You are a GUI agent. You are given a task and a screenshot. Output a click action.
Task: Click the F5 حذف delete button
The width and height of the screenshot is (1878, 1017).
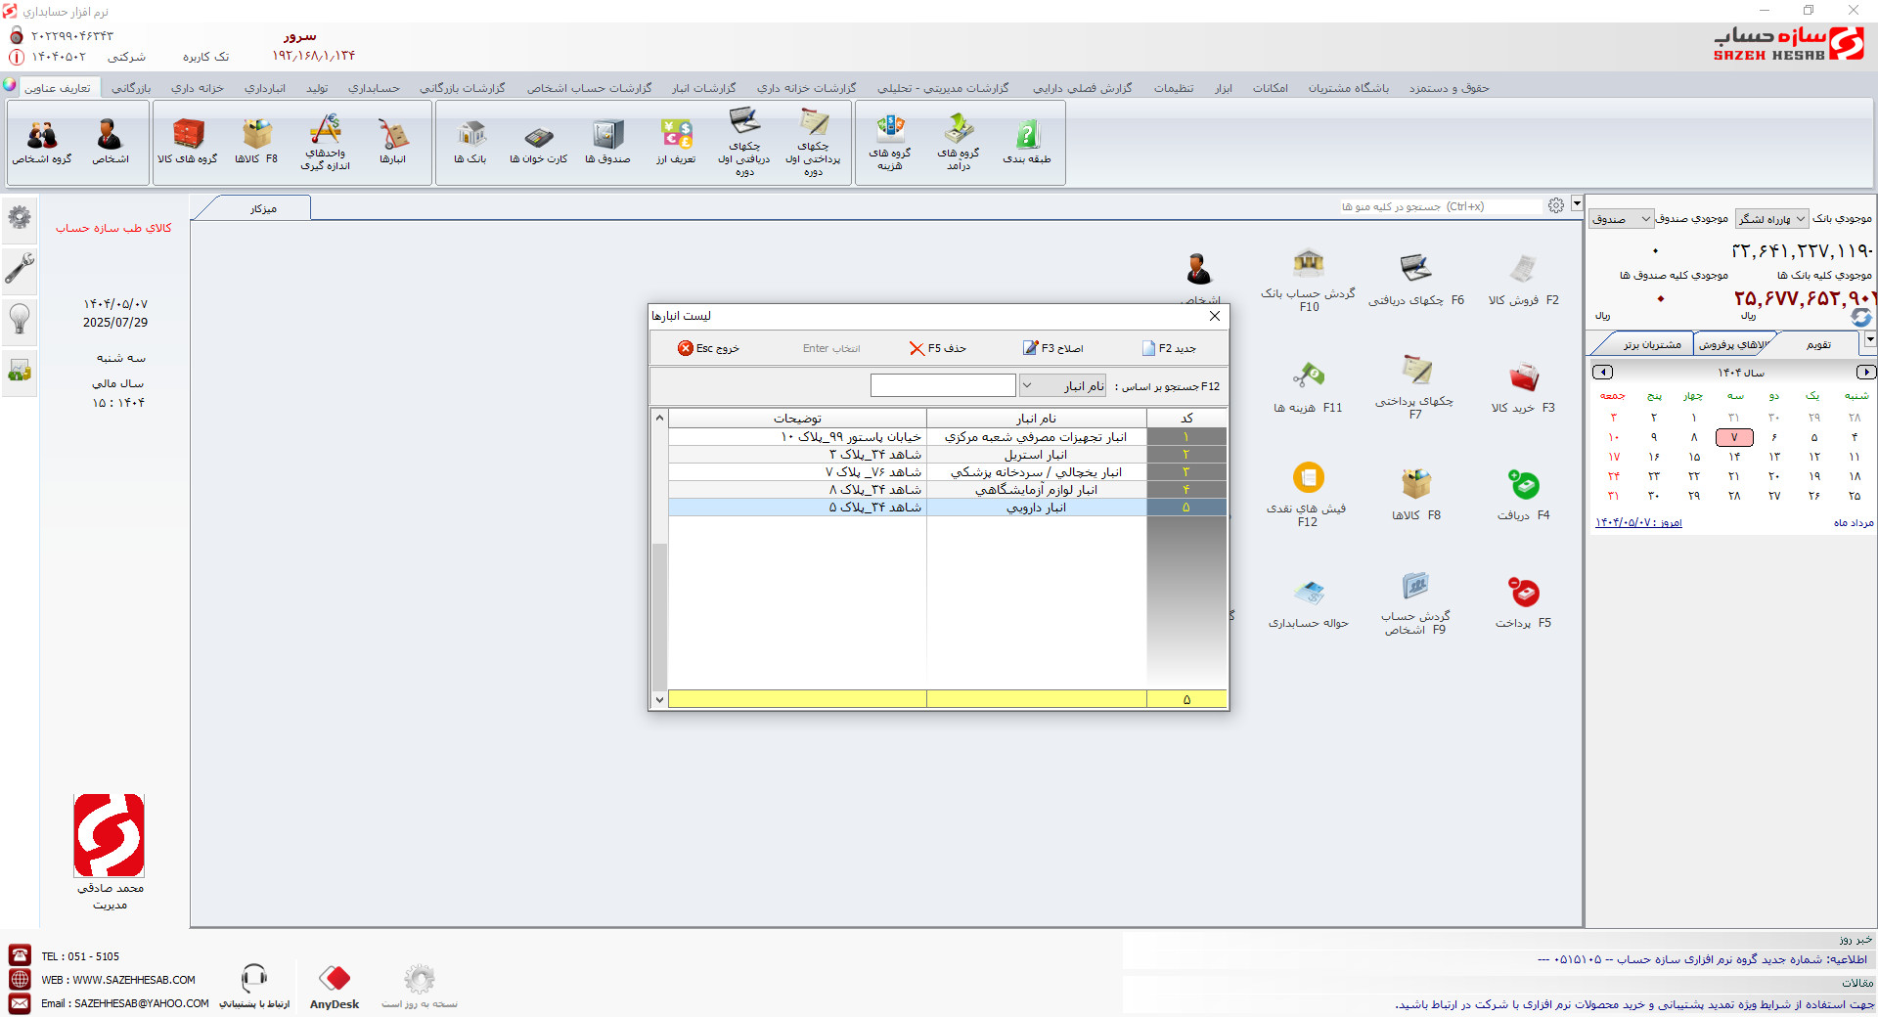tap(938, 348)
